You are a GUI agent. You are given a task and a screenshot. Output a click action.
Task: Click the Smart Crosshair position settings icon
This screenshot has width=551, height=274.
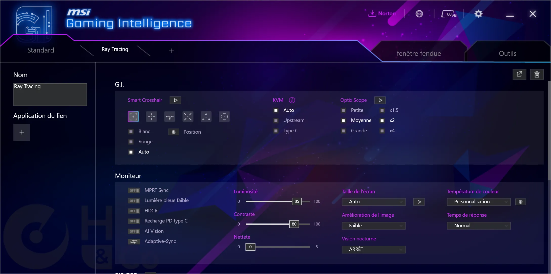coord(174,132)
